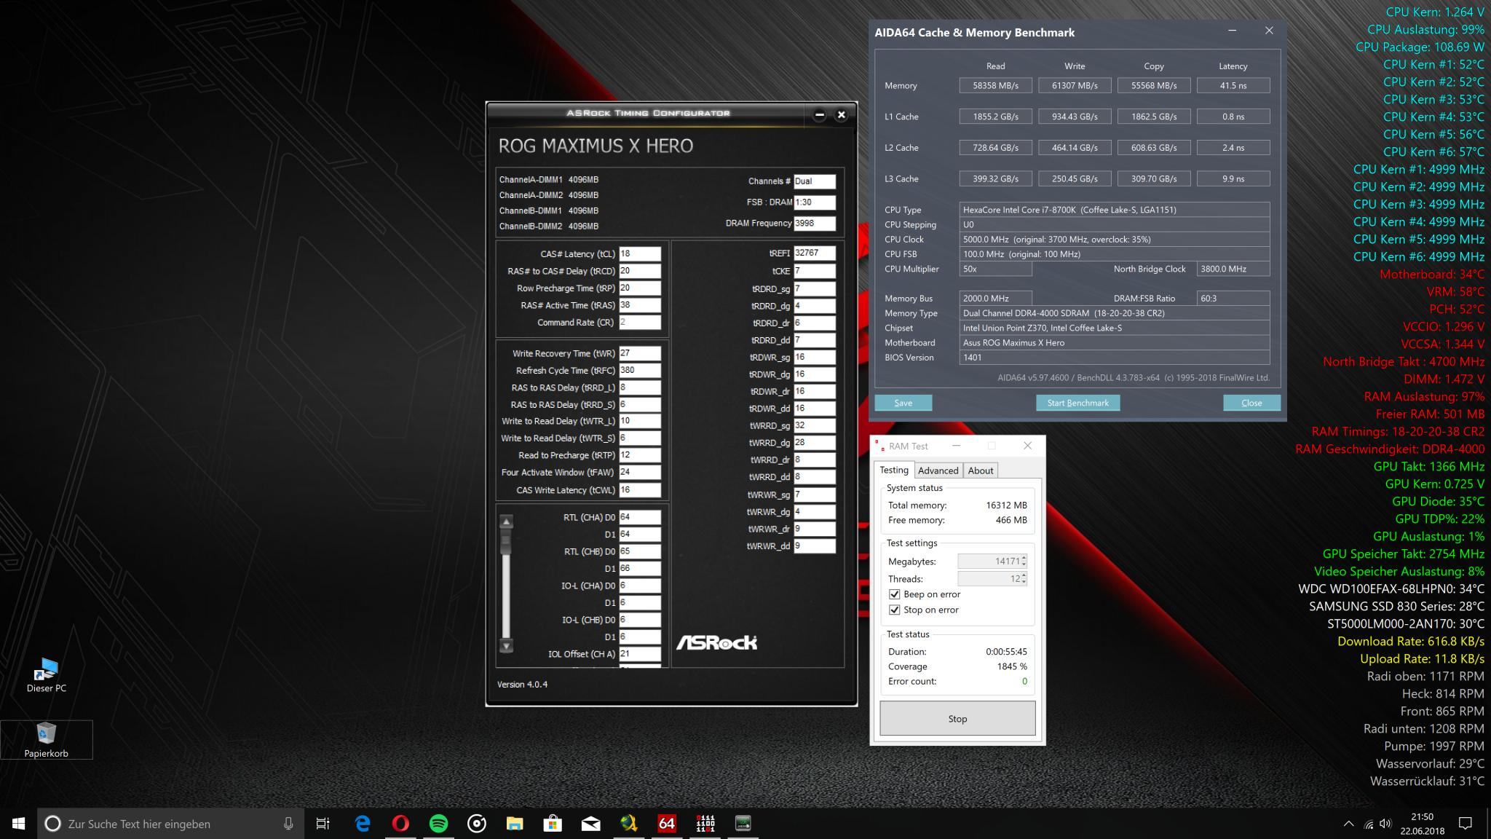Switch to the Advanced tab in RAM Test
1491x839 pixels.
pos(938,470)
